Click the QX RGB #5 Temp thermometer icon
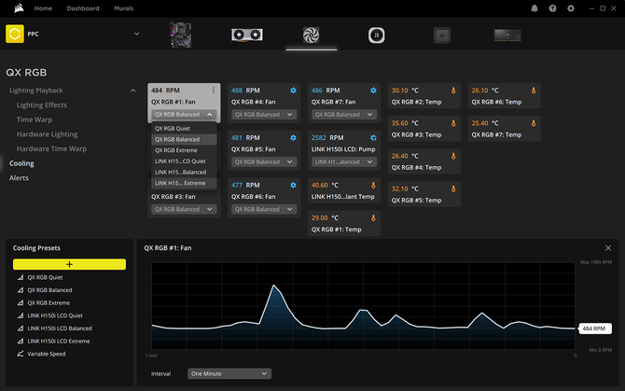The width and height of the screenshot is (625, 391). [453, 189]
